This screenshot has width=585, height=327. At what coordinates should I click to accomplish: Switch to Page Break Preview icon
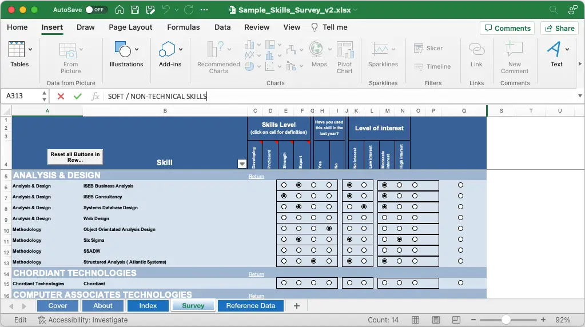[456, 320]
